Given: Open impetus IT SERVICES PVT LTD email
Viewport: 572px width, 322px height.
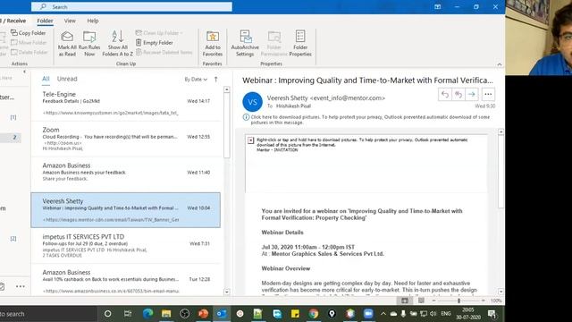Looking at the screenshot, I should tap(126, 246).
